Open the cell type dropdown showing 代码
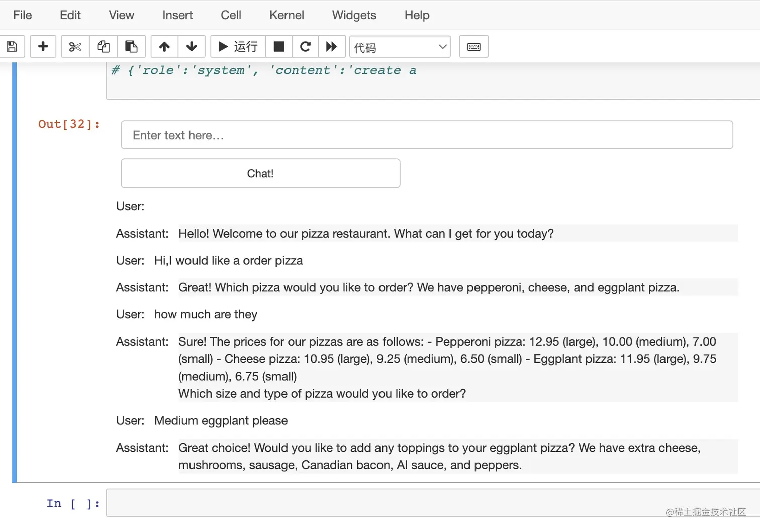The height and width of the screenshot is (531, 760). click(x=400, y=47)
